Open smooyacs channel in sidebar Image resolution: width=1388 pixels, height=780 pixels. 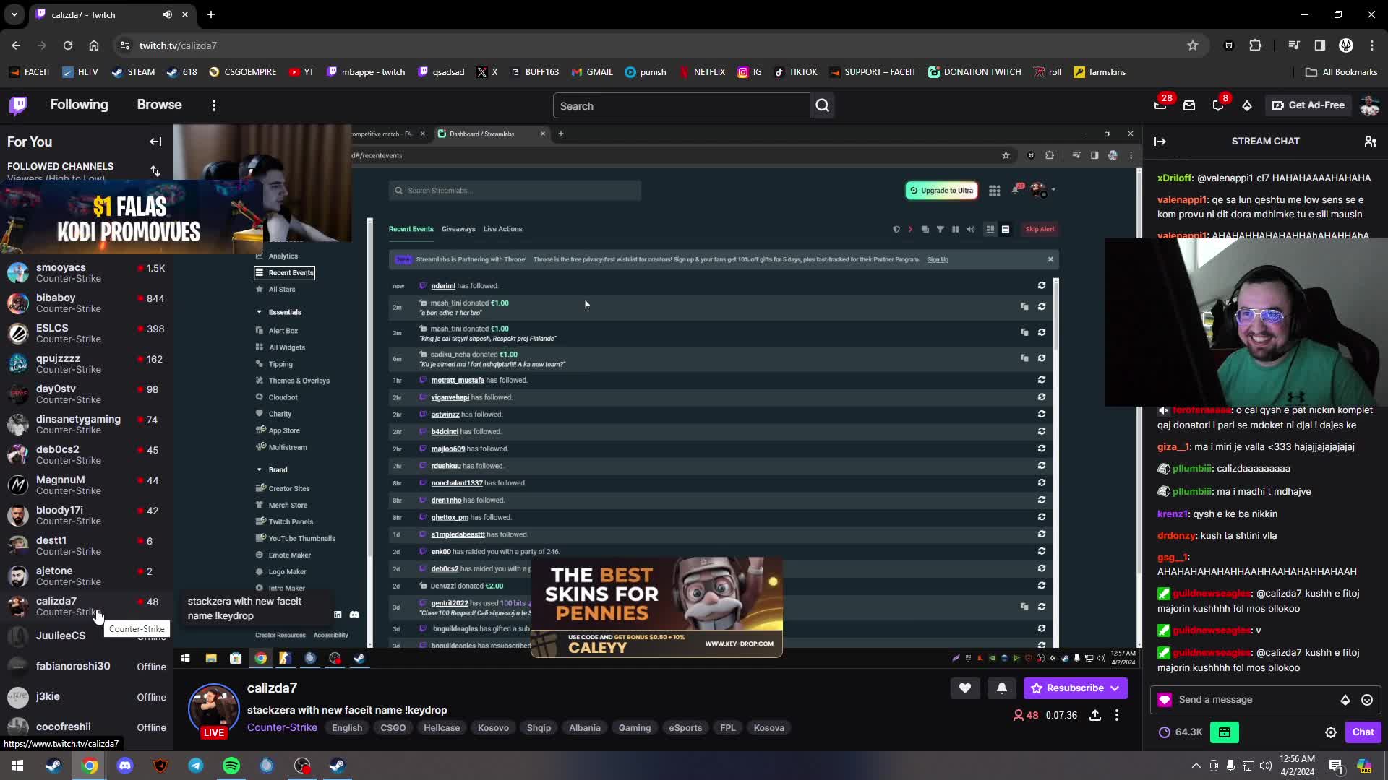(86, 273)
